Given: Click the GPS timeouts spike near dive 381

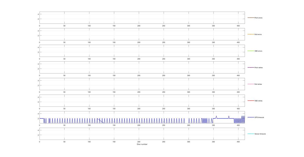Looking at the screenshot, I should pos(229,117).
